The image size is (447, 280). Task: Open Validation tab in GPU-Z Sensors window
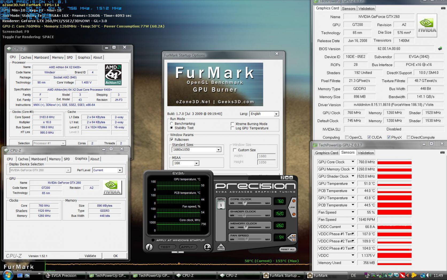pyautogui.click(x=366, y=153)
